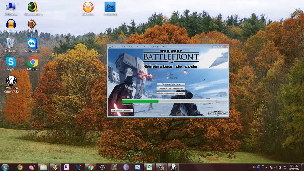
Task: Click 'Générer un abonnement de 3 mois' button
Action: [171, 93]
